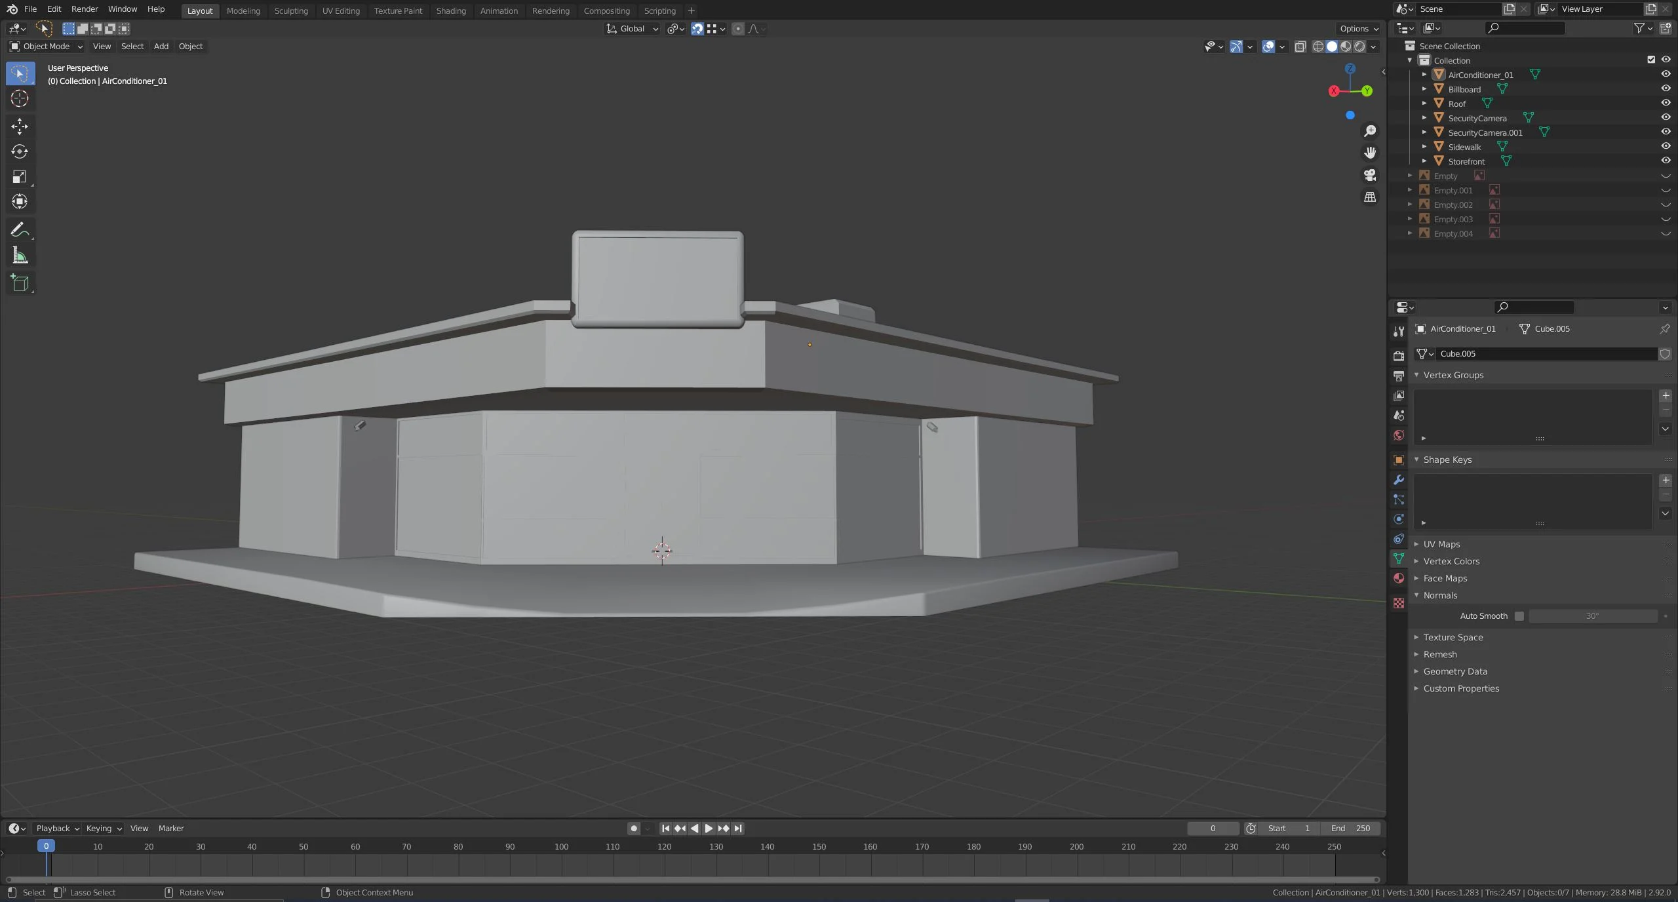Toggle Collection exclude checkbox
Screen dimensions: 1678x902
coord(1651,60)
